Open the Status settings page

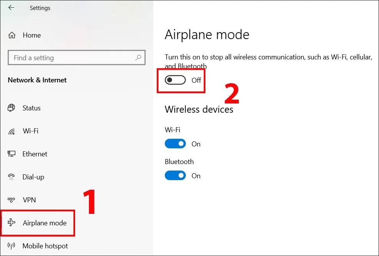pyautogui.click(x=32, y=108)
